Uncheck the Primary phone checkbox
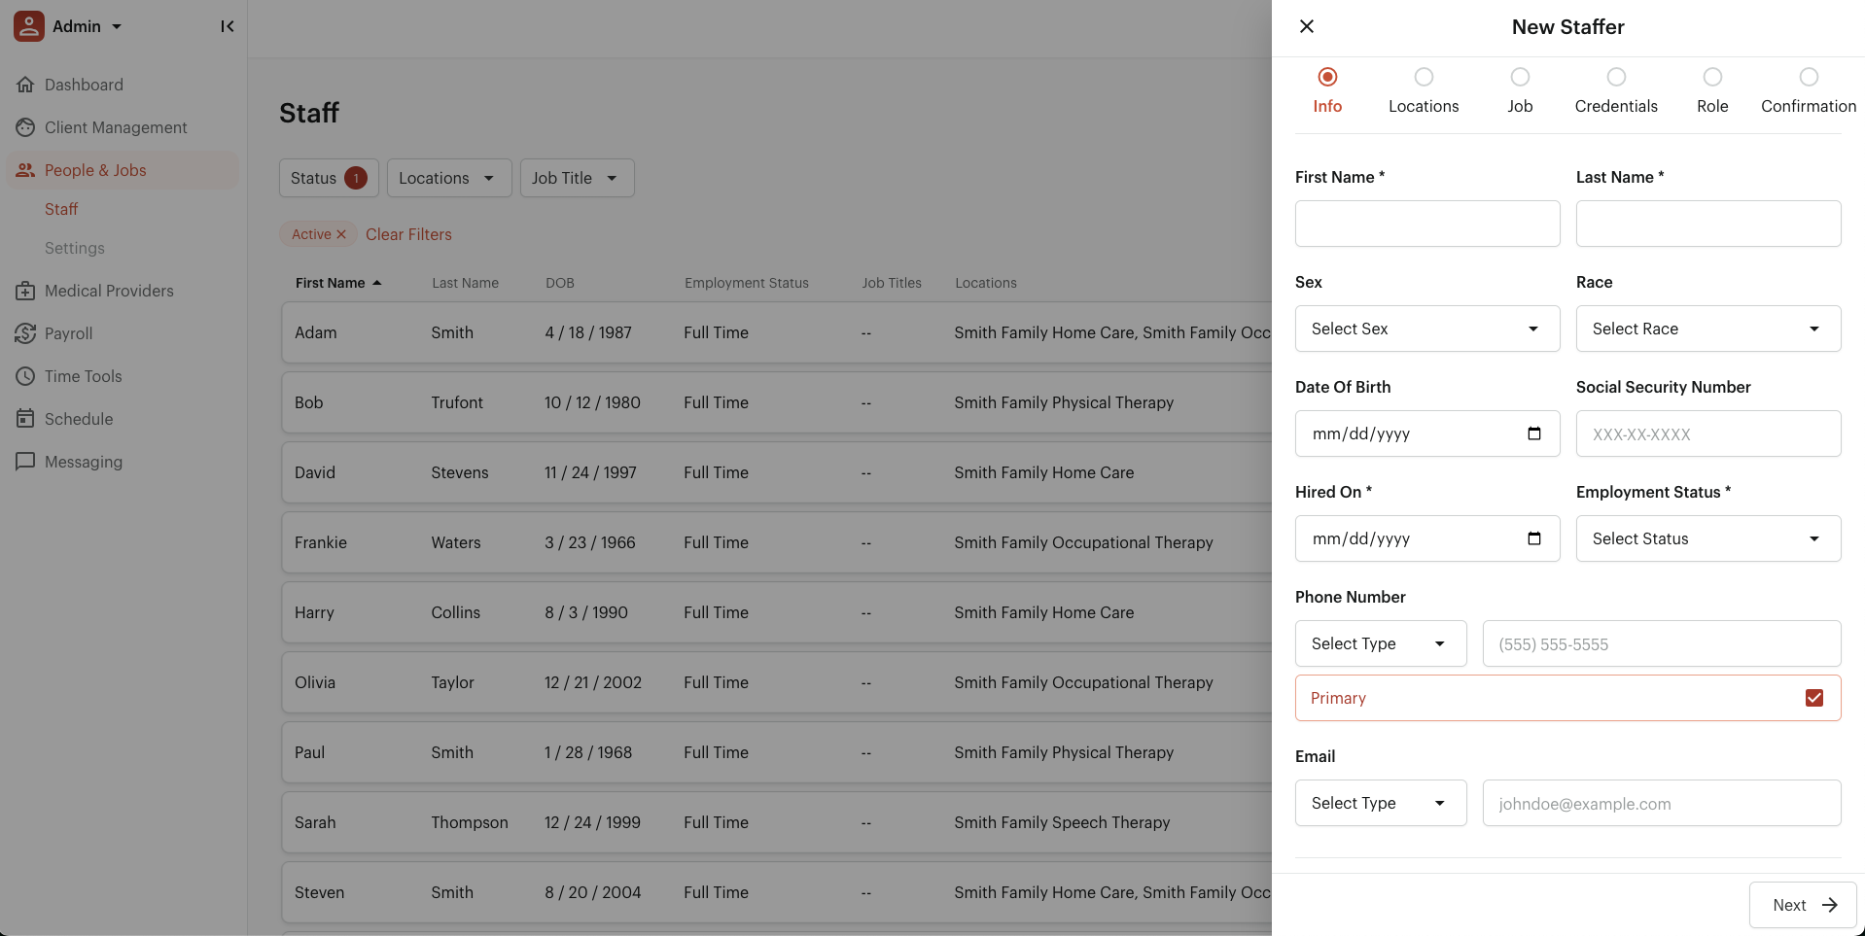The image size is (1865, 936). 1813,698
